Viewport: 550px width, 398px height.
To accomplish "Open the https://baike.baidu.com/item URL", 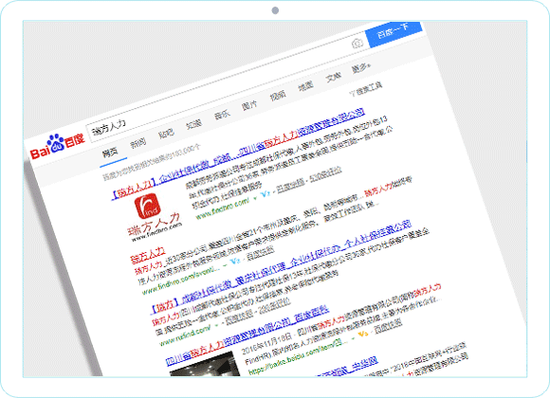I will point(297,356).
